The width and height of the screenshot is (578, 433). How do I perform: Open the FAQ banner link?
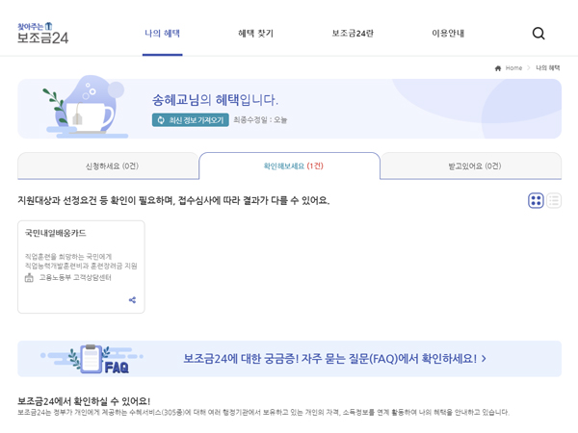click(x=289, y=359)
